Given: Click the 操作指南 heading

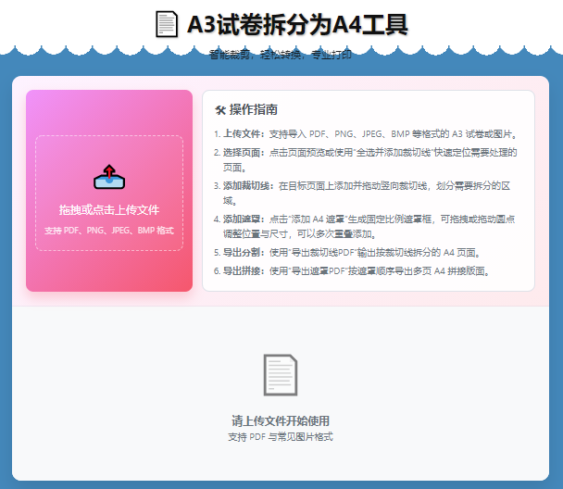Looking at the screenshot, I should (x=254, y=110).
